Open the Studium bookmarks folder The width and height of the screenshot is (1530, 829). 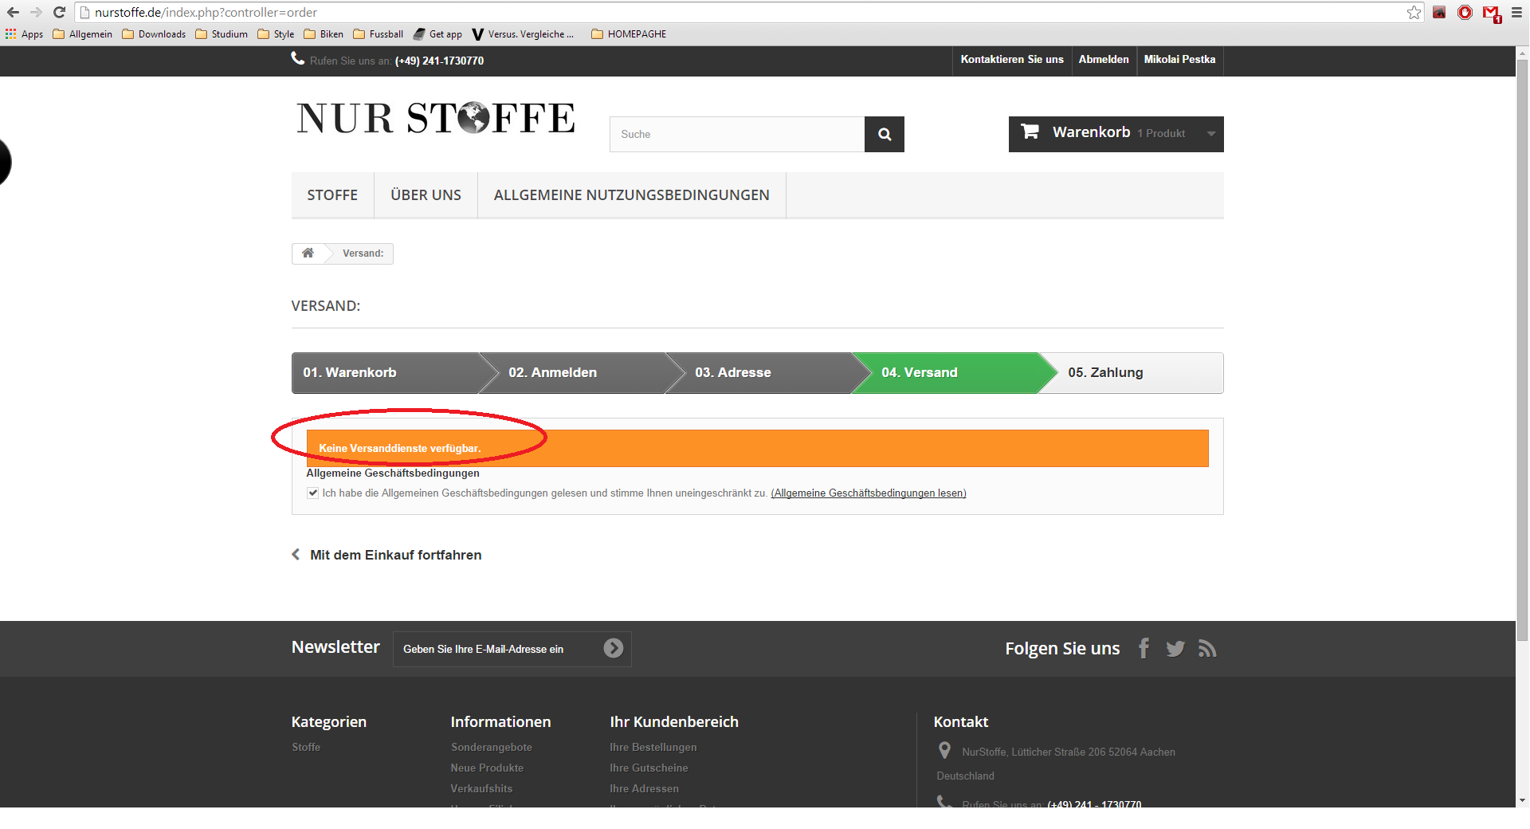pos(222,34)
